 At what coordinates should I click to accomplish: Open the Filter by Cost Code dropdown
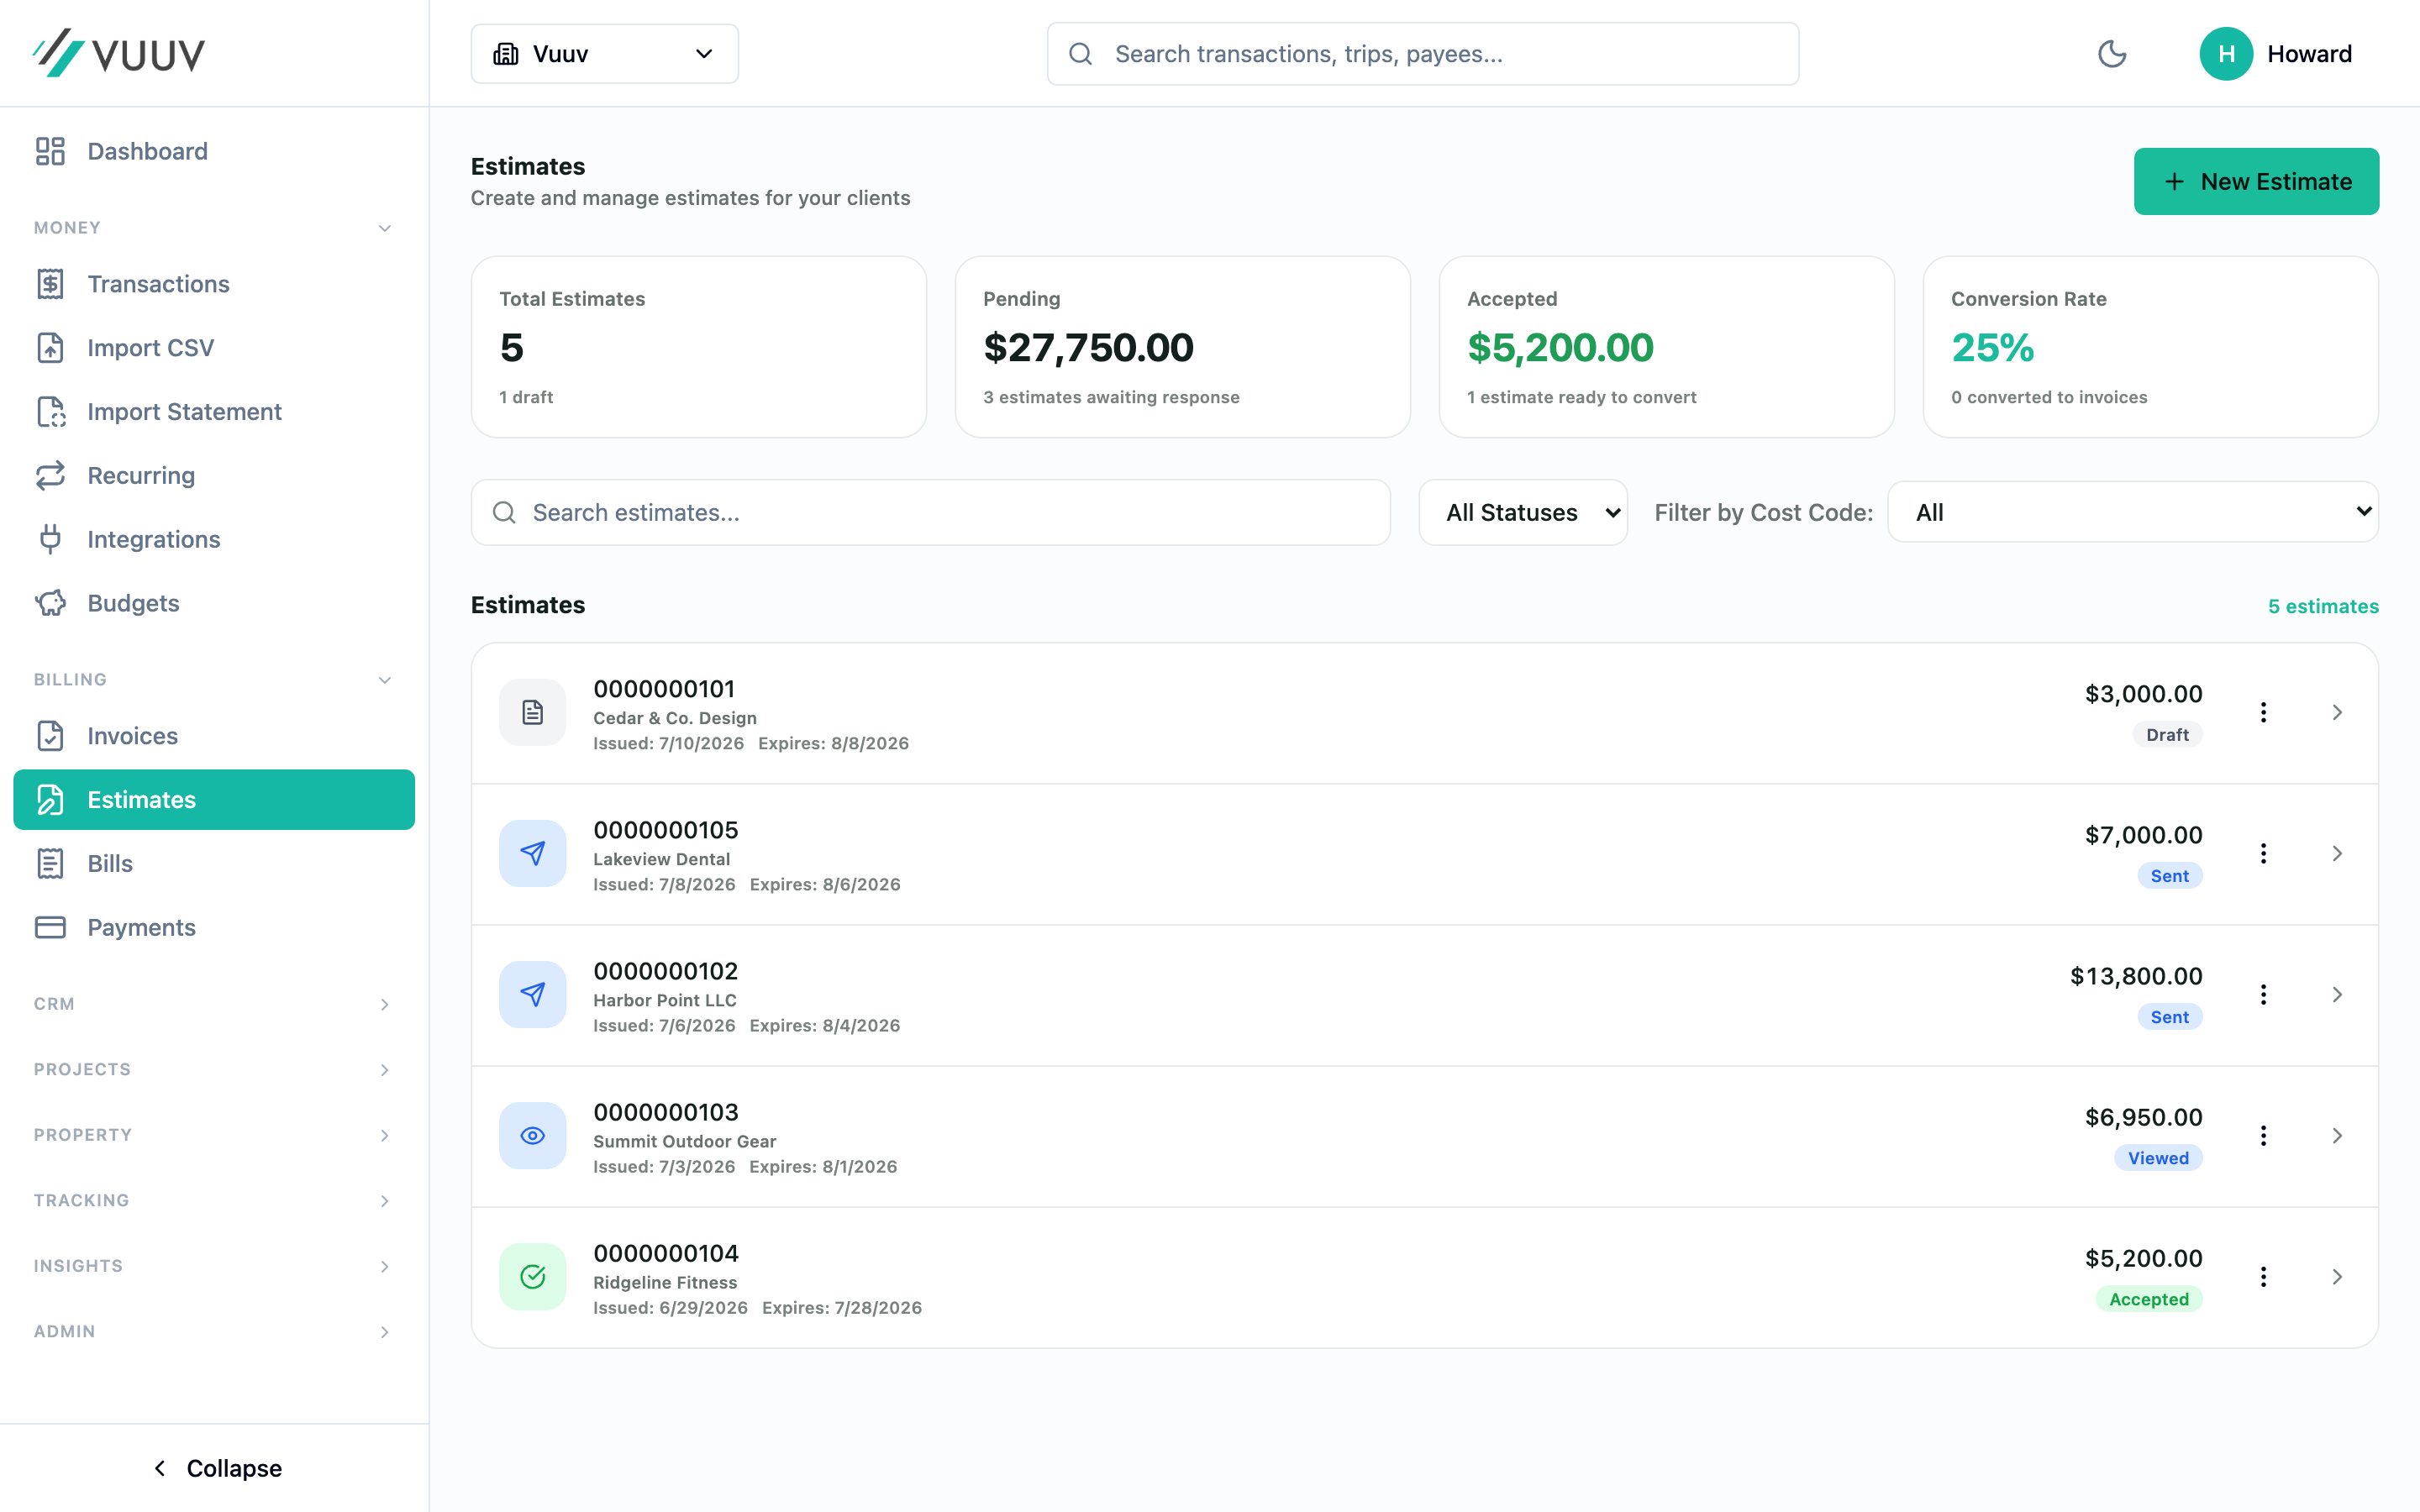(x=2132, y=512)
